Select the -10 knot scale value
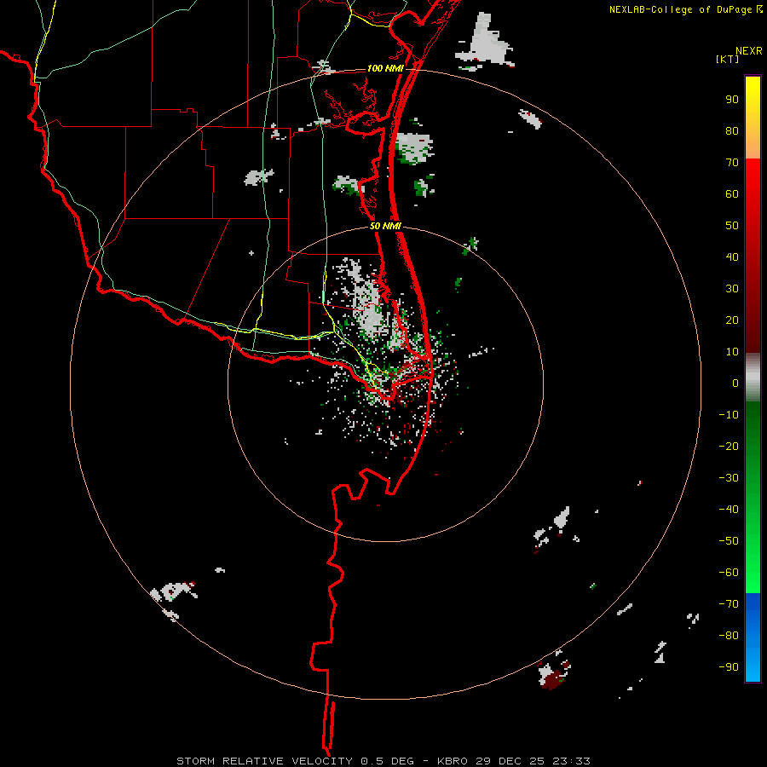This screenshot has width=767, height=767. click(x=729, y=415)
